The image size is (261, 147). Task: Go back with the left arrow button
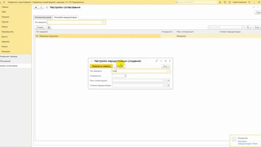click(x=36, y=7)
